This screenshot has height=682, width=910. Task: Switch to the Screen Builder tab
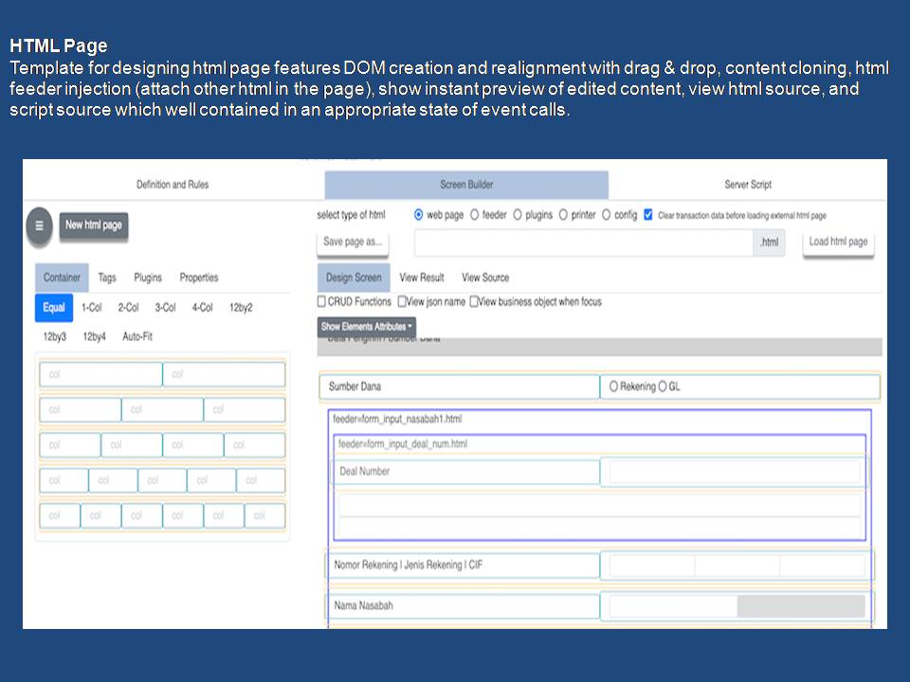pyautogui.click(x=466, y=185)
